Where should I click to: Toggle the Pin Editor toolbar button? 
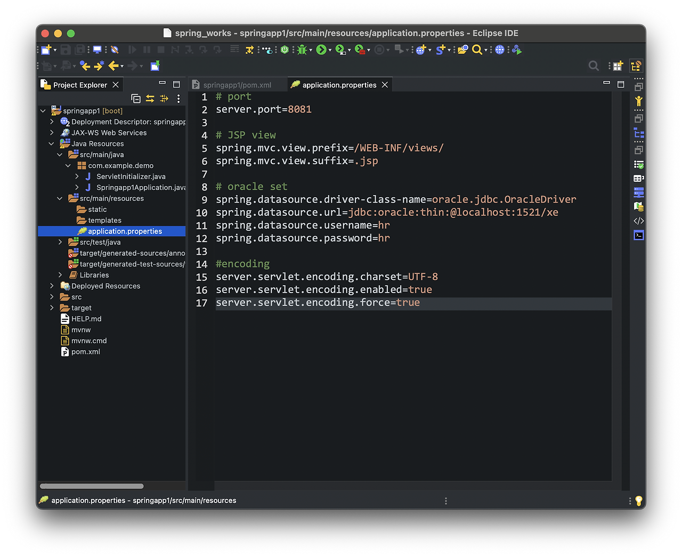pos(155,66)
